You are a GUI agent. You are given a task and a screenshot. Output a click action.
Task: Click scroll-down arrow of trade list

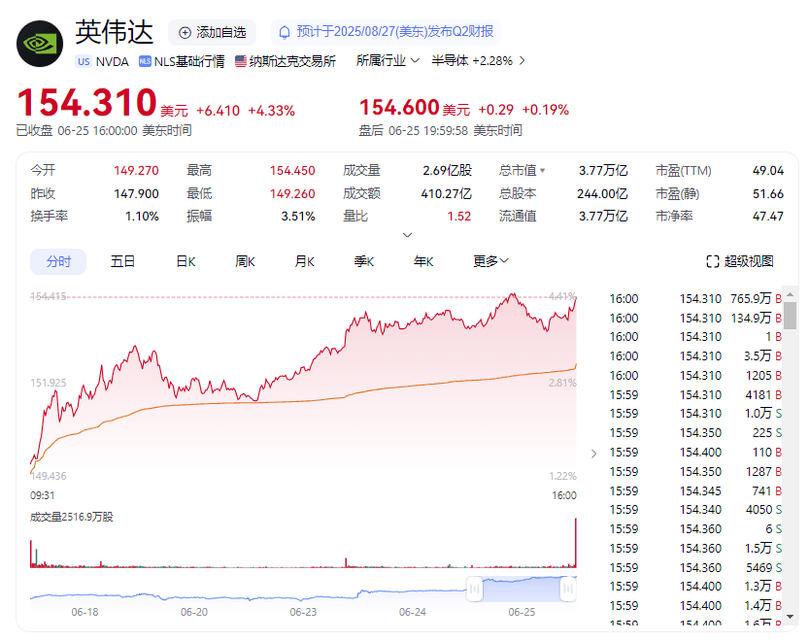pos(790,617)
